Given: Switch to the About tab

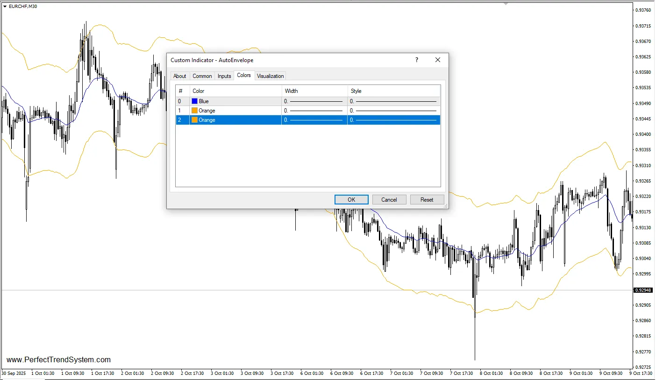Looking at the screenshot, I should coord(179,76).
